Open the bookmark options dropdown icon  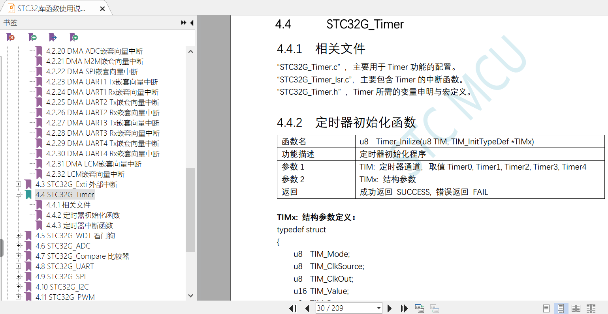click(74, 37)
